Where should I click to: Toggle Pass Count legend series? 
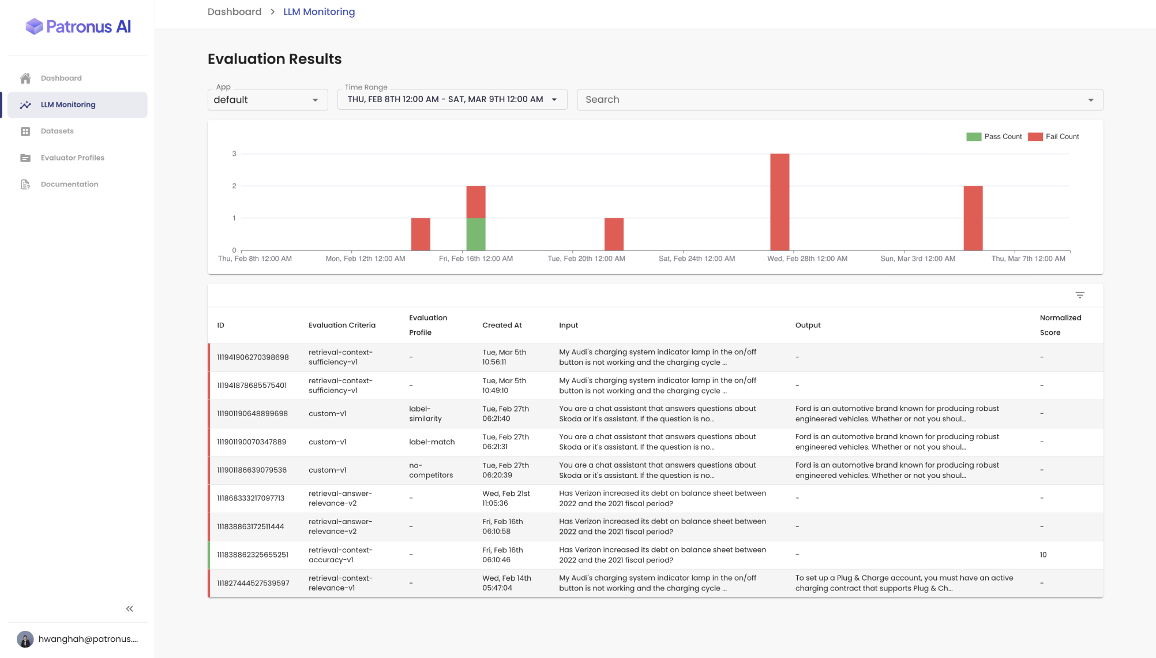(994, 137)
